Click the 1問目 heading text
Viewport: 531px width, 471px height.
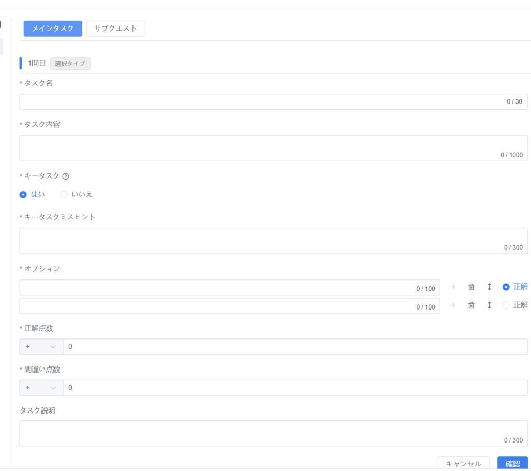click(37, 63)
